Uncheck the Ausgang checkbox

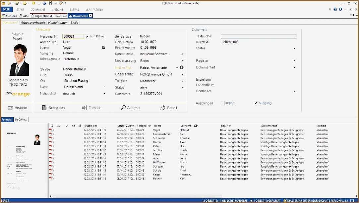point(255,103)
